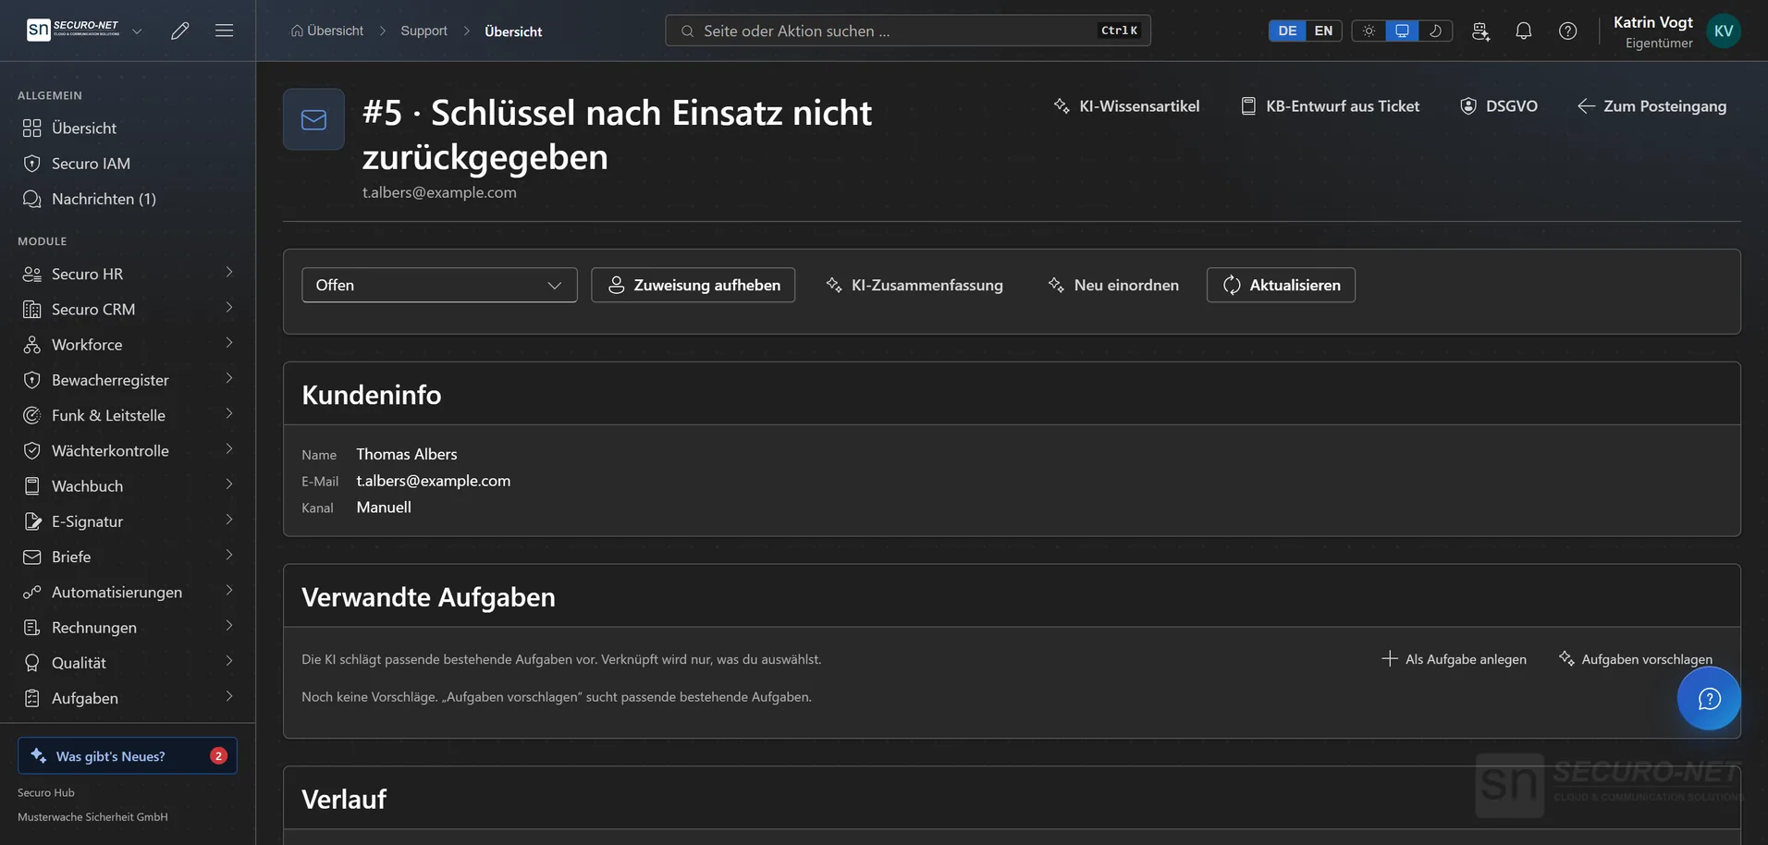Click Neu einordnen
This screenshot has width=1768, height=845.
pyautogui.click(x=1113, y=285)
